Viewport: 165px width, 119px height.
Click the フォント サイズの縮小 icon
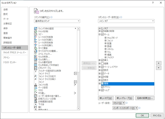click(35, 79)
